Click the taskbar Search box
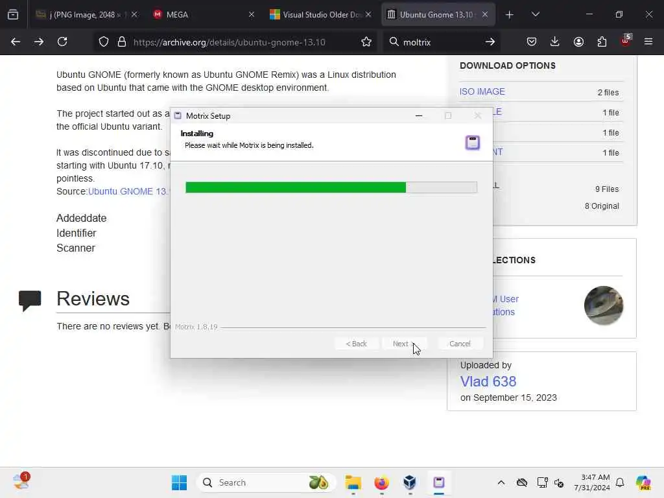The height and width of the screenshot is (498, 664). click(267, 482)
